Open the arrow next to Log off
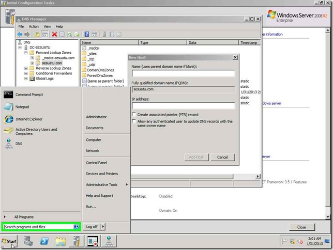 coord(103,226)
